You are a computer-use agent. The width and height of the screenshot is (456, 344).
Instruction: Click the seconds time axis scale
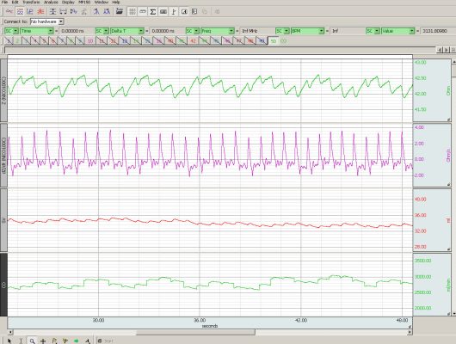[x=210, y=322]
